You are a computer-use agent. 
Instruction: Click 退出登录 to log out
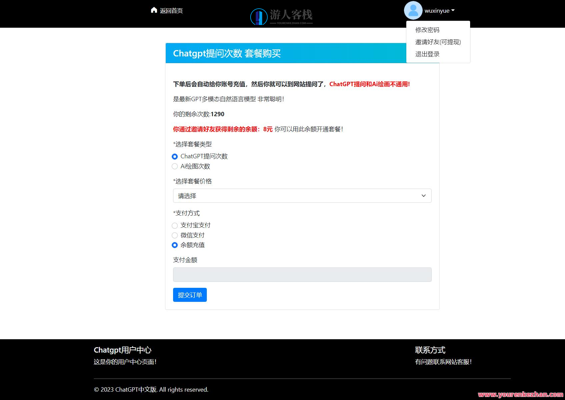click(x=427, y=54)
